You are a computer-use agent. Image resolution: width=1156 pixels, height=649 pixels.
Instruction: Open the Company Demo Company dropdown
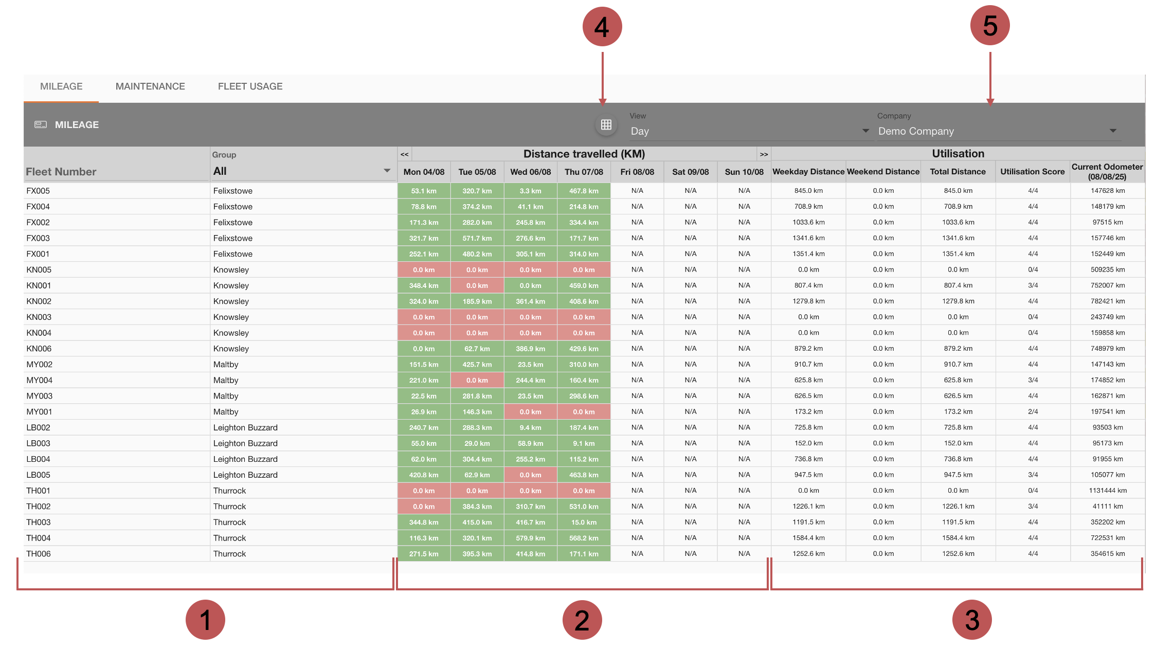997,131
